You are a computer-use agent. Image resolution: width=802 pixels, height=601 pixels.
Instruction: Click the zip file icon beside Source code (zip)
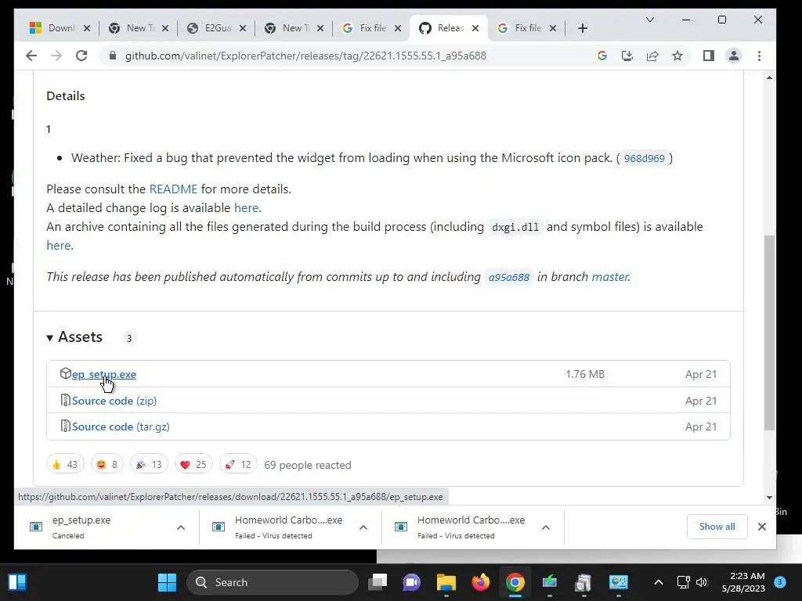(x=66, y=400)
